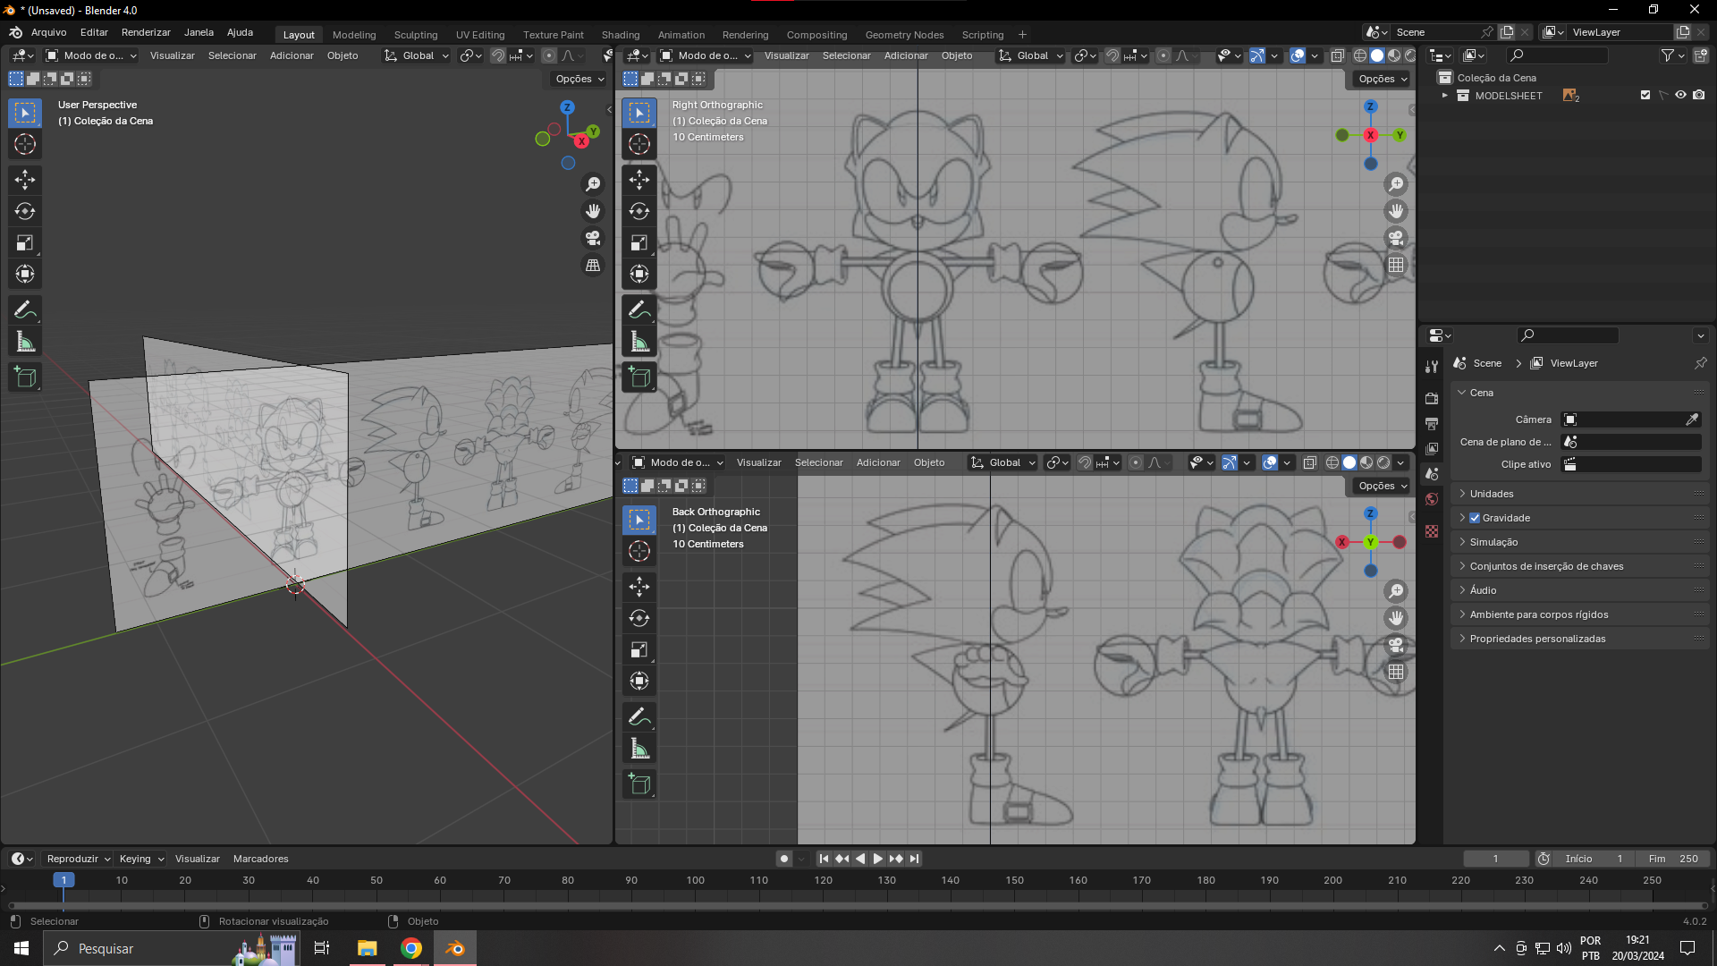1717x966 pixels.
Task: Toggle camera view in left viewport
Action: click(x=593, y=238)
